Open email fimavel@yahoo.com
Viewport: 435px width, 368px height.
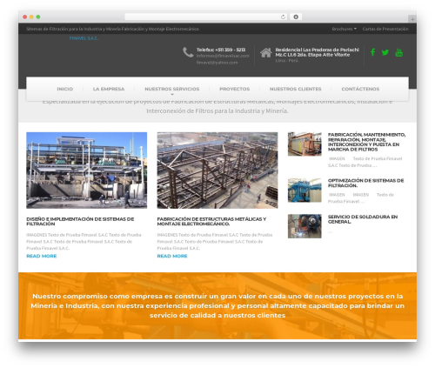click(x=217, y=63)
